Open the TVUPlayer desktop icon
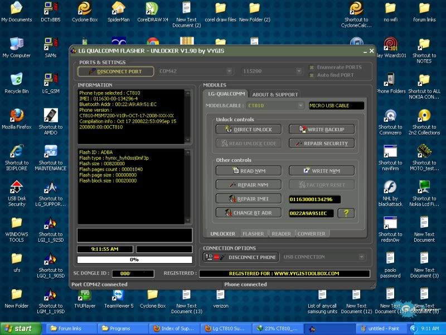 point(85,299)
